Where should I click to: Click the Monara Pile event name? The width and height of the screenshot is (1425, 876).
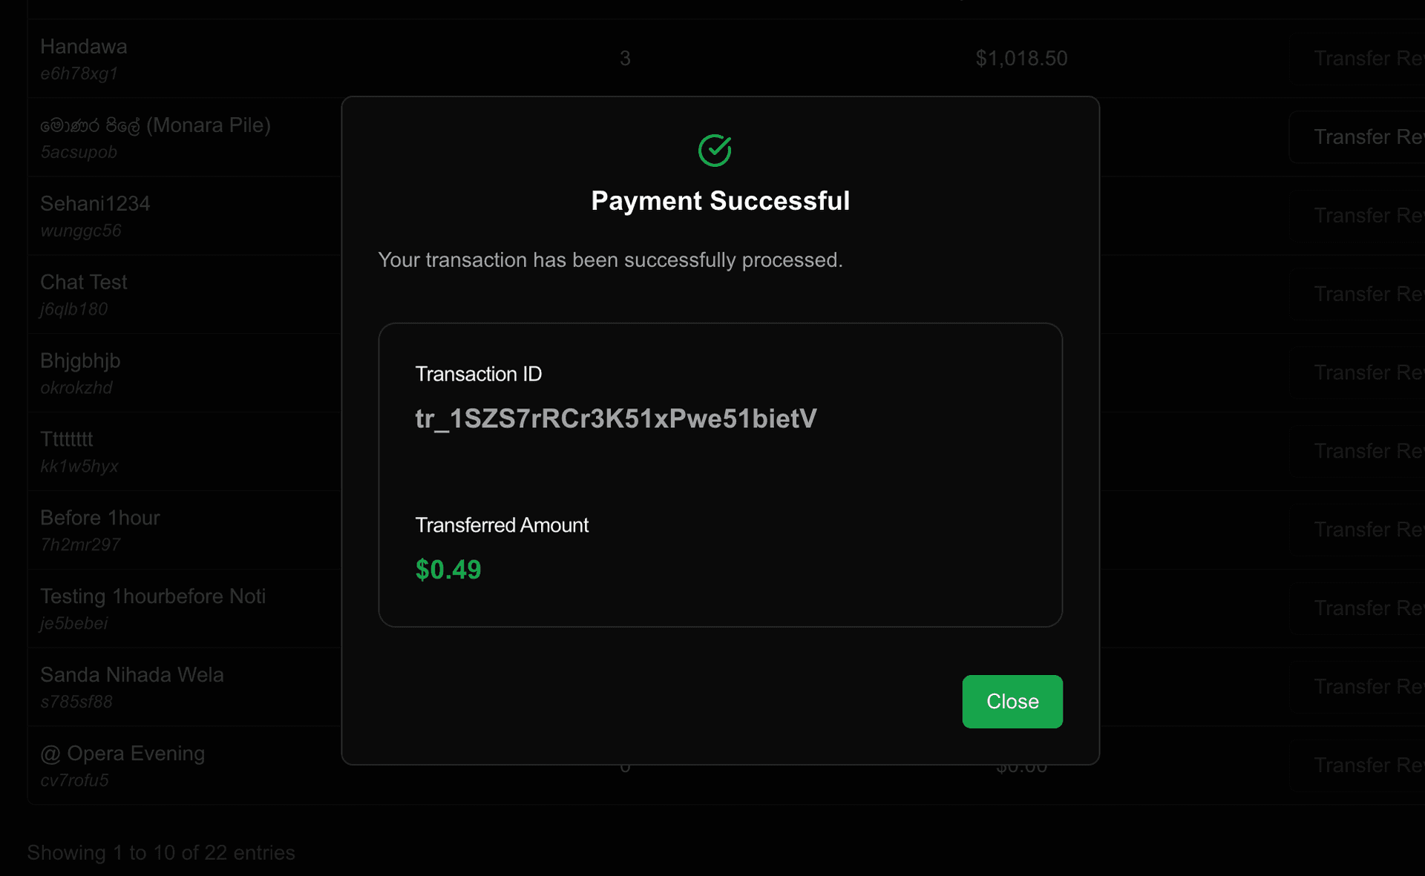pos(155,125)
